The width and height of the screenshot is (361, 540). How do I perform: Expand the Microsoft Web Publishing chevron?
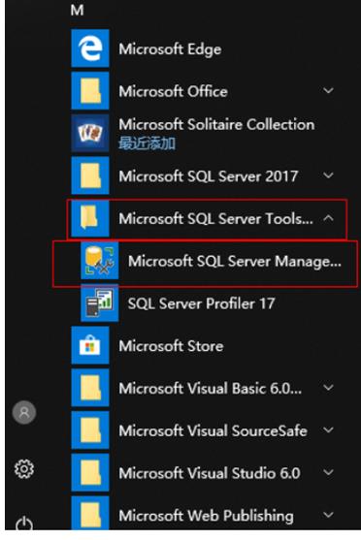[x=329, y=515]
